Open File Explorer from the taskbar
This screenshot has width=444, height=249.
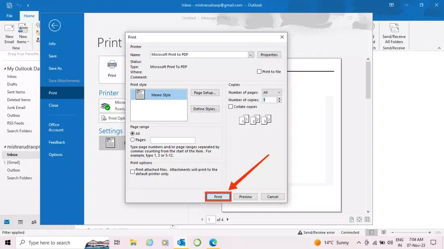[133, 243]
